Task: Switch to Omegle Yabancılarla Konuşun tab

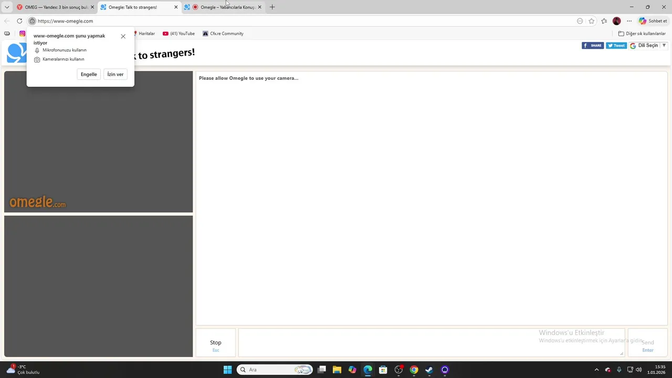Action: (223, 7)
